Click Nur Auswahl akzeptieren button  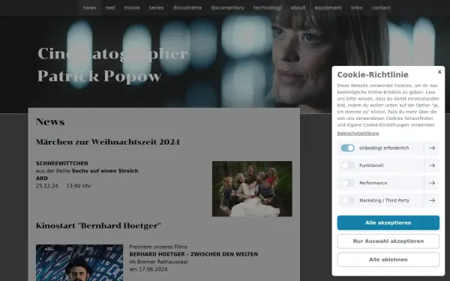388,241
